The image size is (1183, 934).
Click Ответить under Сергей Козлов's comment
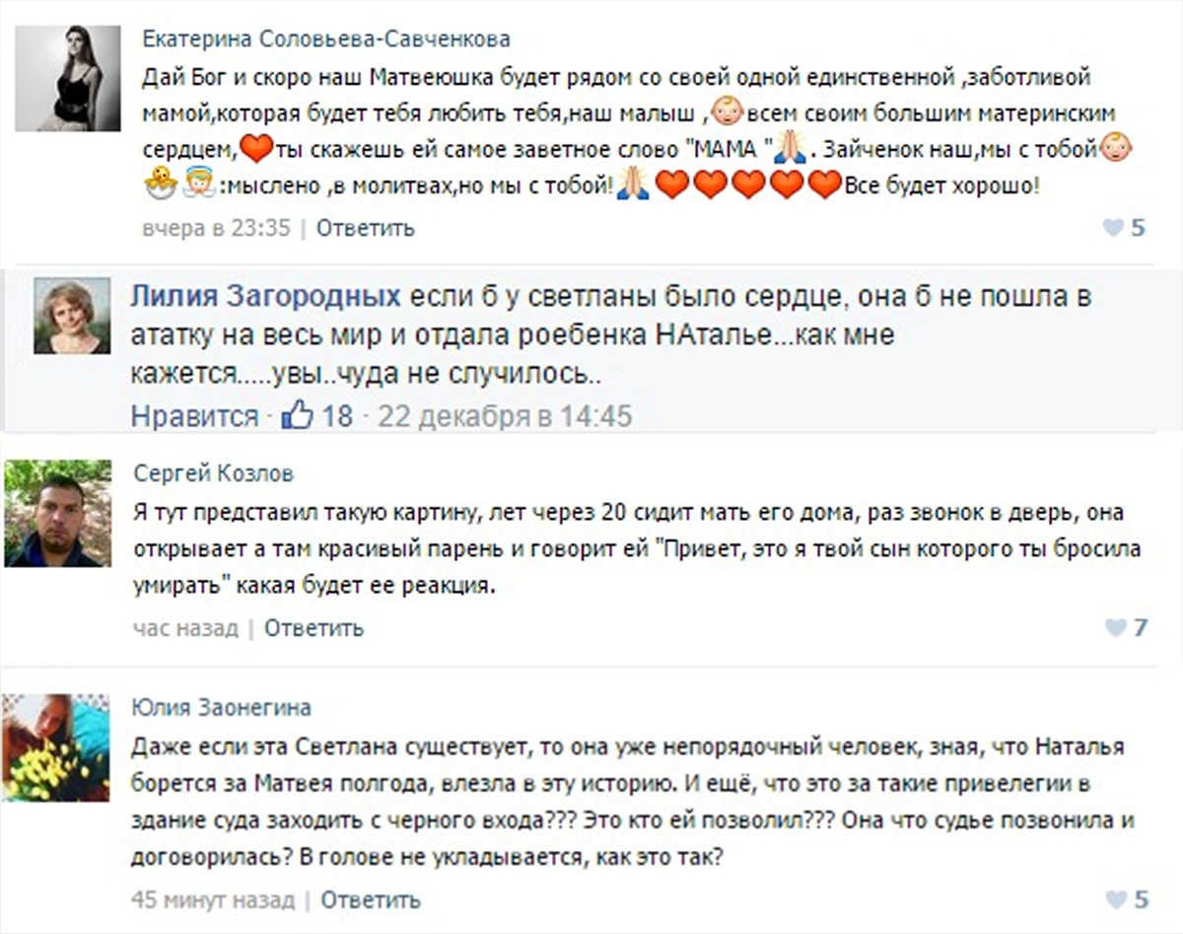(x=313, y=628)
